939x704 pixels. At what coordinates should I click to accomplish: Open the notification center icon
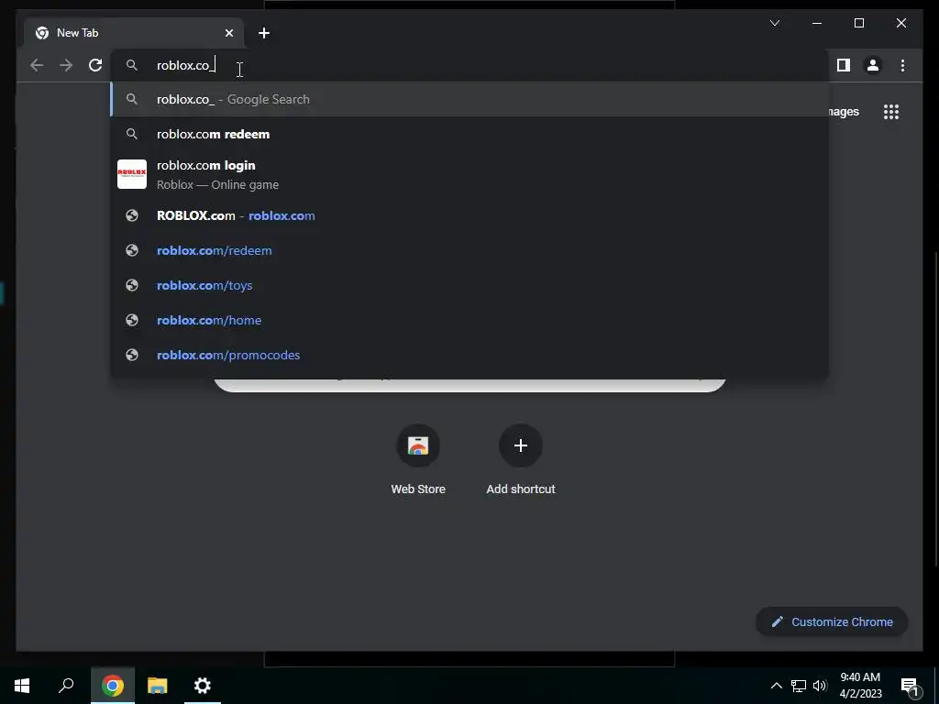click(x=910, y=687)
